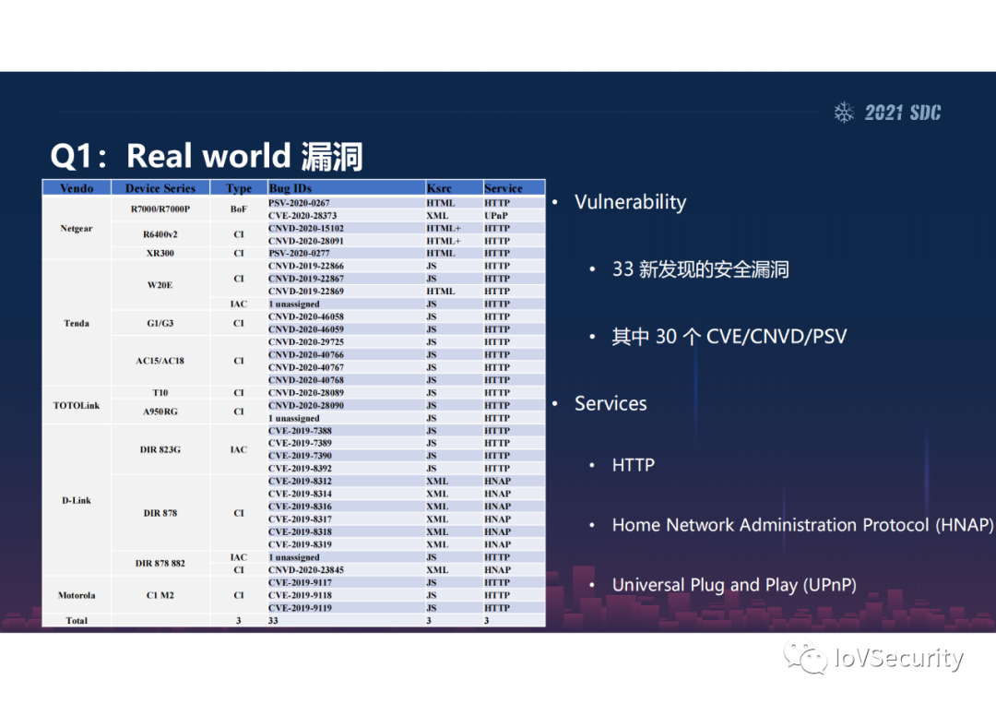Click the 'Vulnerability' bullet heading
This screenshot has width=996, height=704.
[x=630, y=202]
